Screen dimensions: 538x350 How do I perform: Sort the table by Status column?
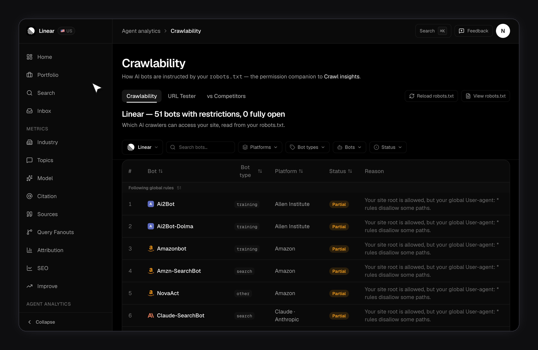(341, 171)
